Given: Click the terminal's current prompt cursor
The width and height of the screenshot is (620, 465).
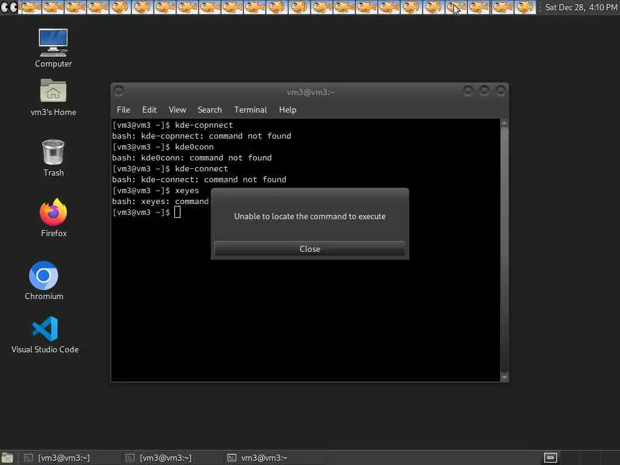Looking at the screenshot, I should (x=177, y=213).
